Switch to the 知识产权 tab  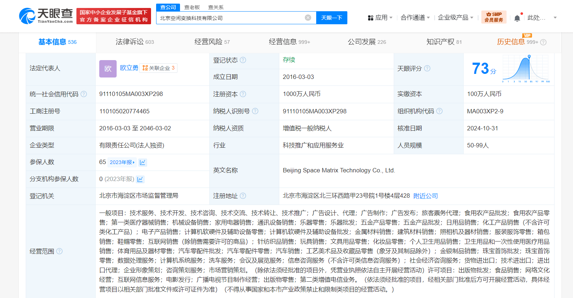coord(444,42)
